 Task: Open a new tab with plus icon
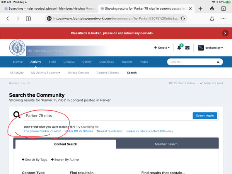200,9
